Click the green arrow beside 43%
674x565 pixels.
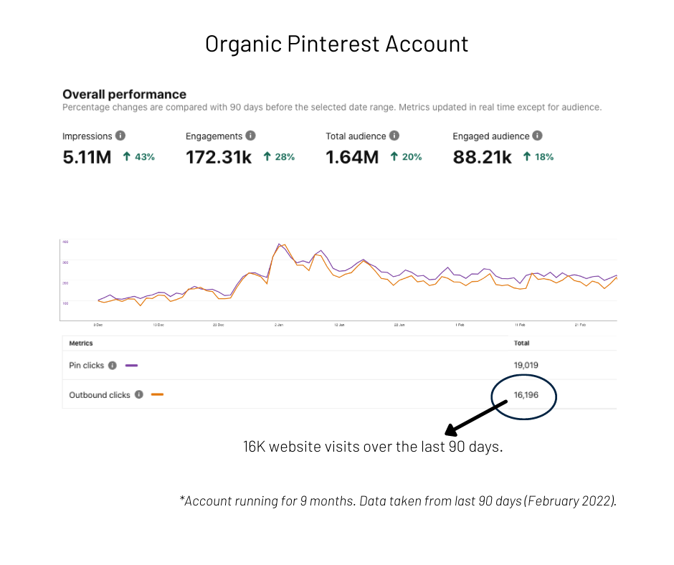(x=127, y=156)
